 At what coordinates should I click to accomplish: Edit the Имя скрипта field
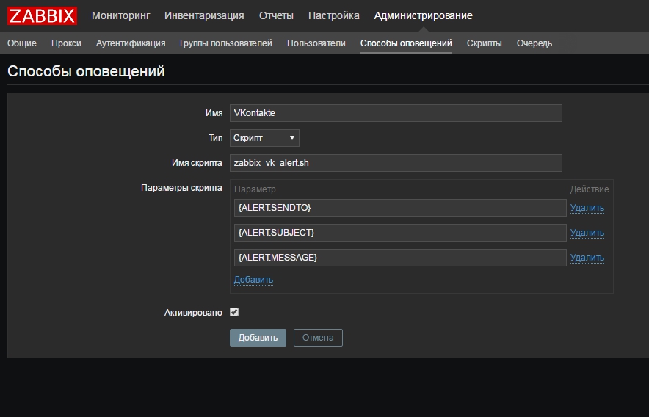click(396, 163)
